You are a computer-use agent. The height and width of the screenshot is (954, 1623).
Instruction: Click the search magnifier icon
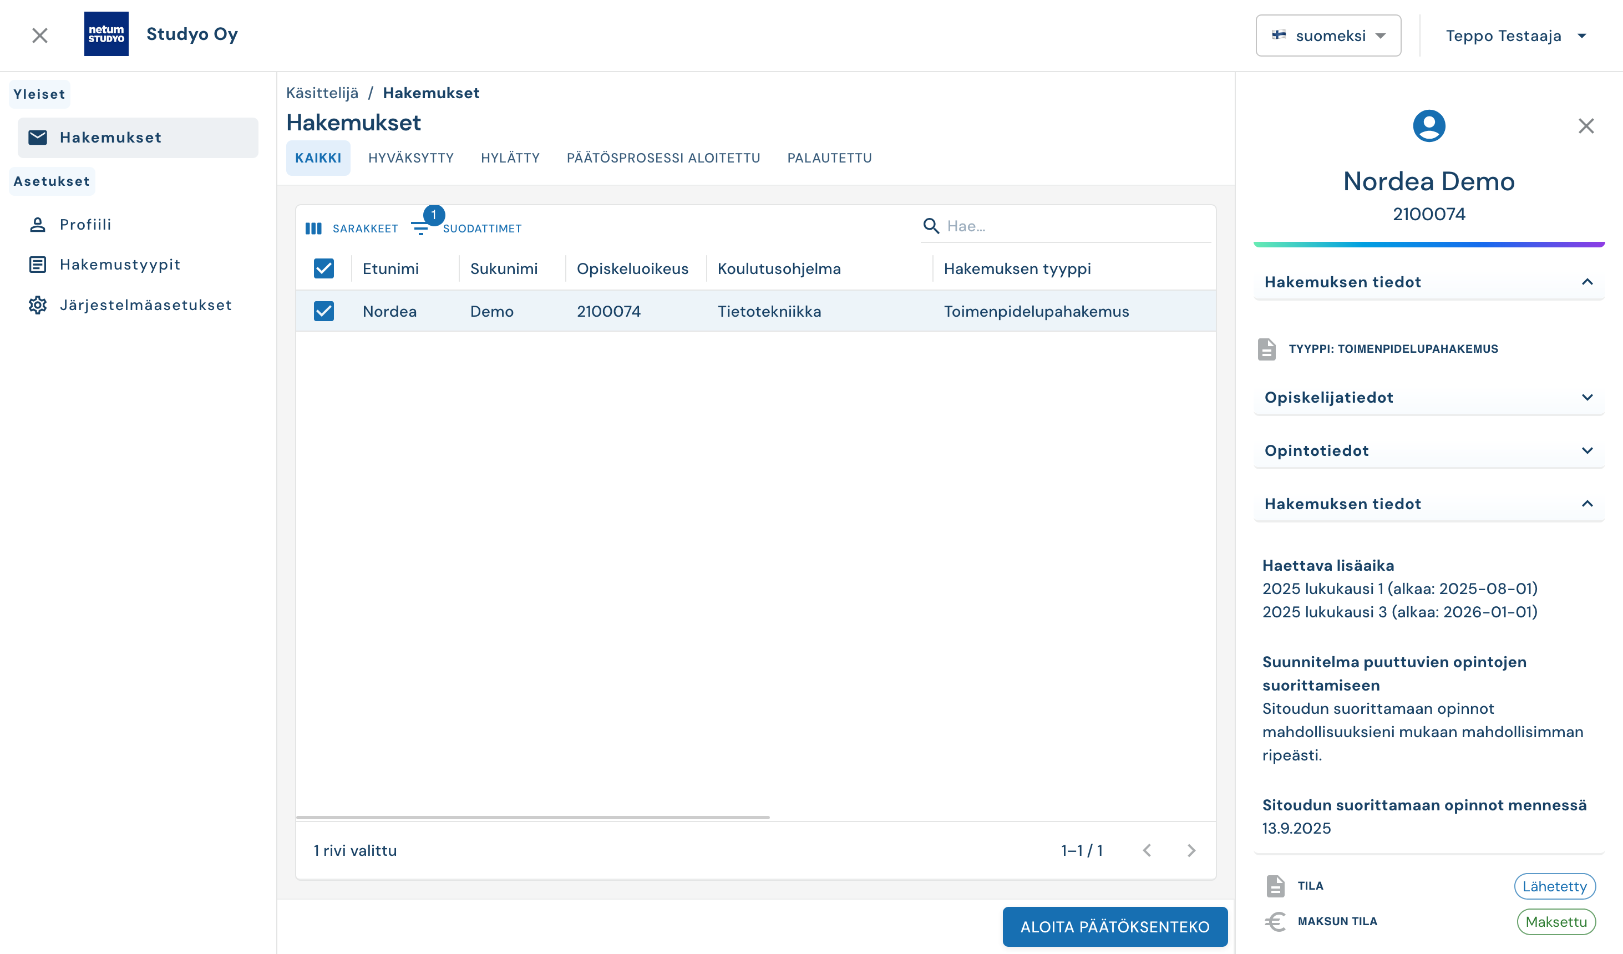point(931,226)
